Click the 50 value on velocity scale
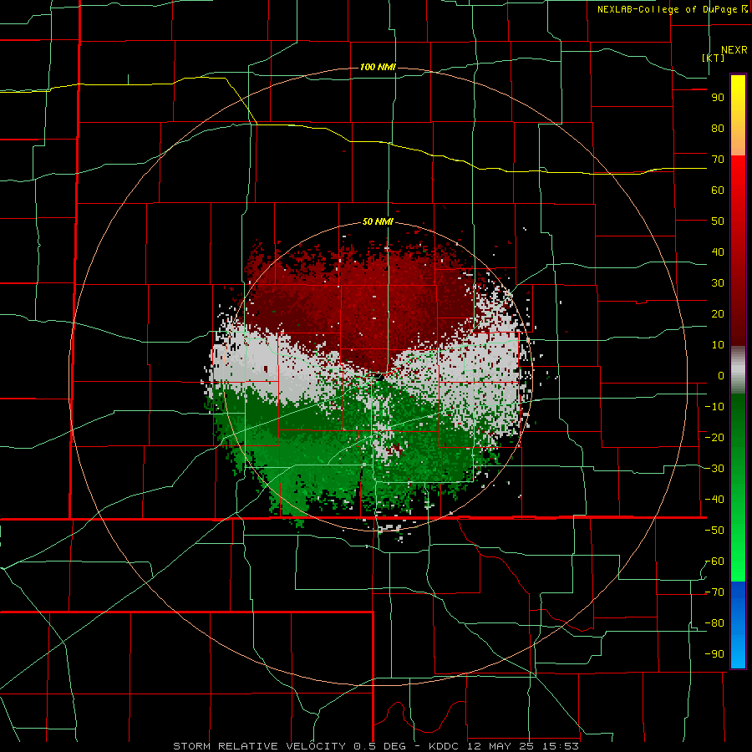 [x=718, y=221]
